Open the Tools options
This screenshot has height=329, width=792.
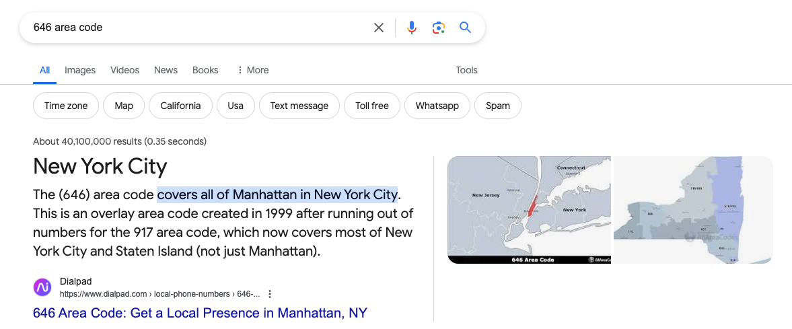(x=466, y=70)
